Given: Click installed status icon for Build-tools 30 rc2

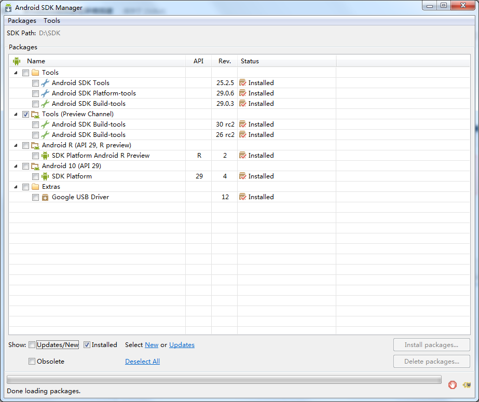Looking at the screenshot, I should coord(242,124).
